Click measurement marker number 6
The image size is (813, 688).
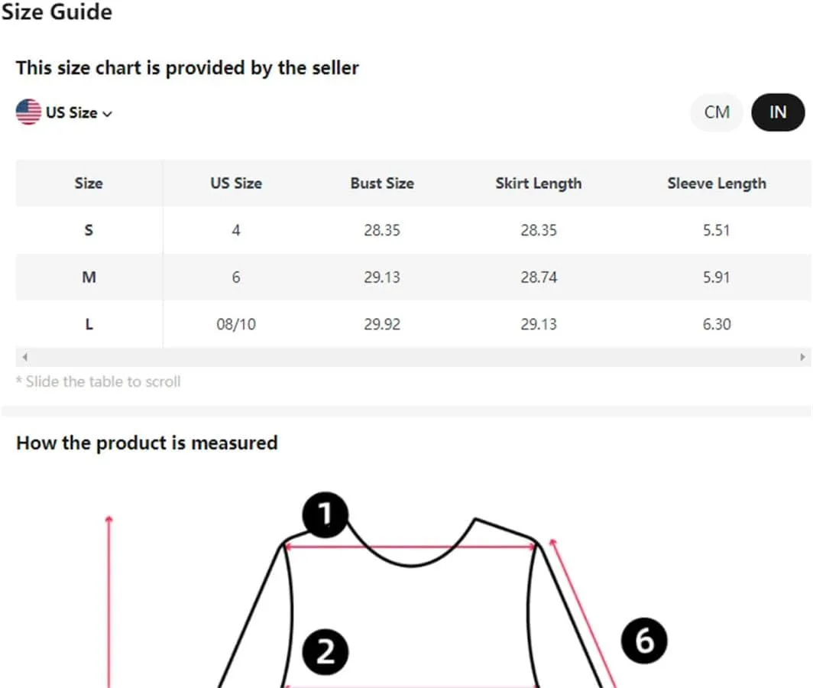pyautogui.click(x=644, y=641)
